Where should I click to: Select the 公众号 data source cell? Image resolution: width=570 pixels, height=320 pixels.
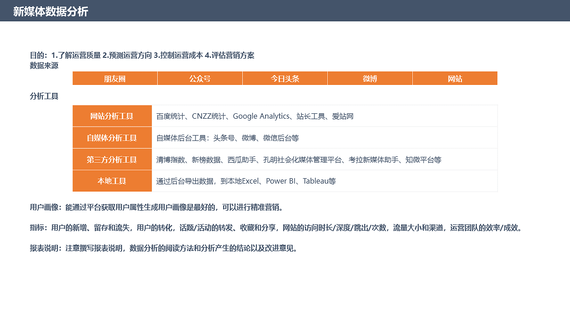click(200, 78)
